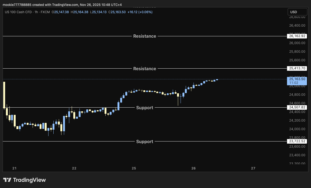Click the 24,507.82 price axis tag

click(297, 107)
